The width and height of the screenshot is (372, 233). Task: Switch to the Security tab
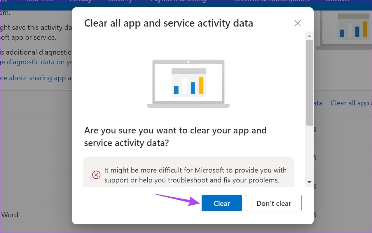point(120,1)
